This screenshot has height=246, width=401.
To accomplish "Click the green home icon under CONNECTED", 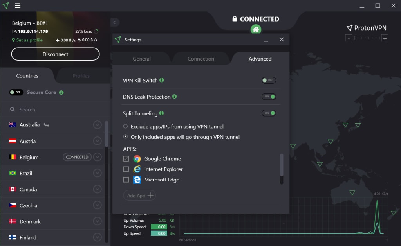I will click(x=256, y=29).
